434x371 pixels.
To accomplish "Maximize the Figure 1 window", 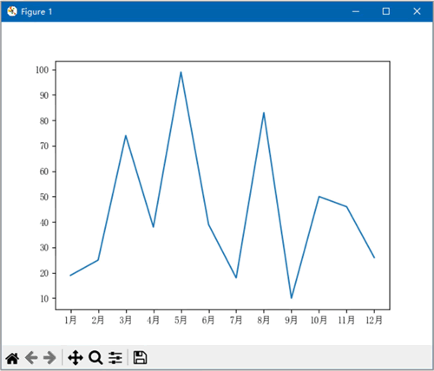I will 386,11.
